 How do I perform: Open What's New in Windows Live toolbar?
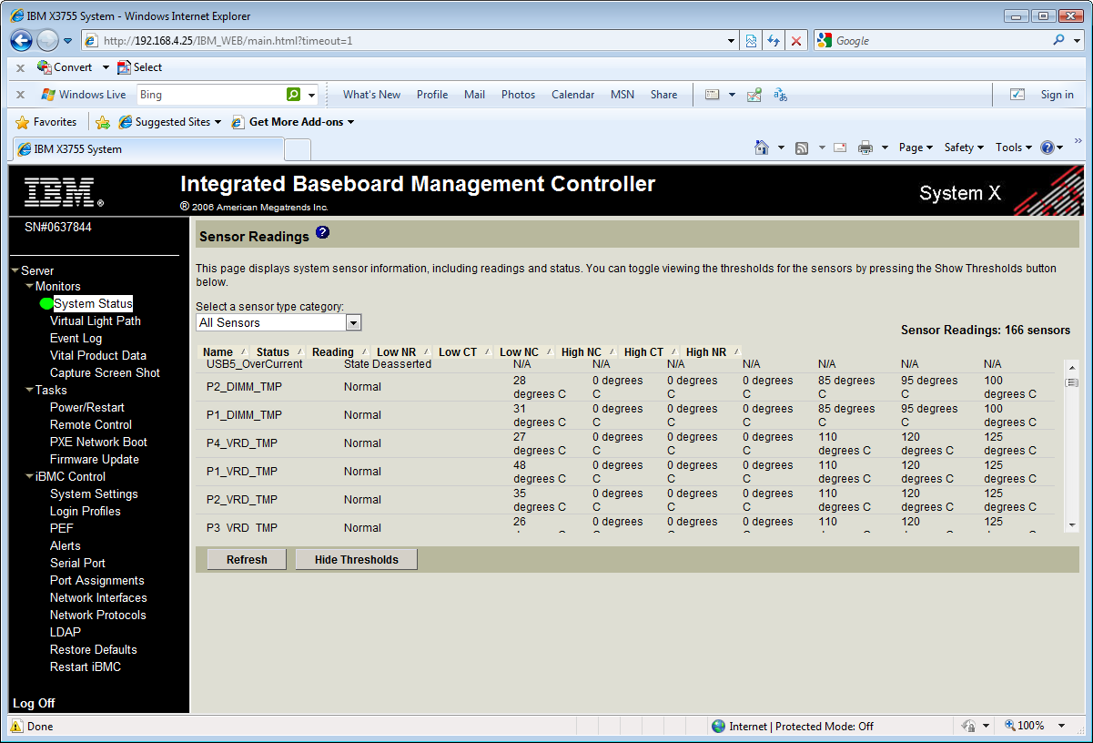click(371, 95)
